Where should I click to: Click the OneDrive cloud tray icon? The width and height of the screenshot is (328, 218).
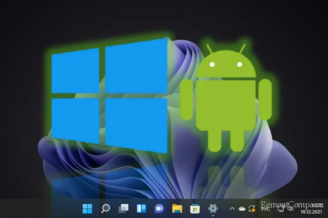coord(242,209)
